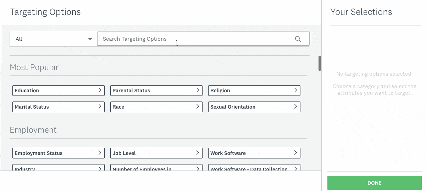Select Work Software - Data Collection option
The height and width of the screenshot is (191, 426).
pyautogui.click(x=254, y=168)
